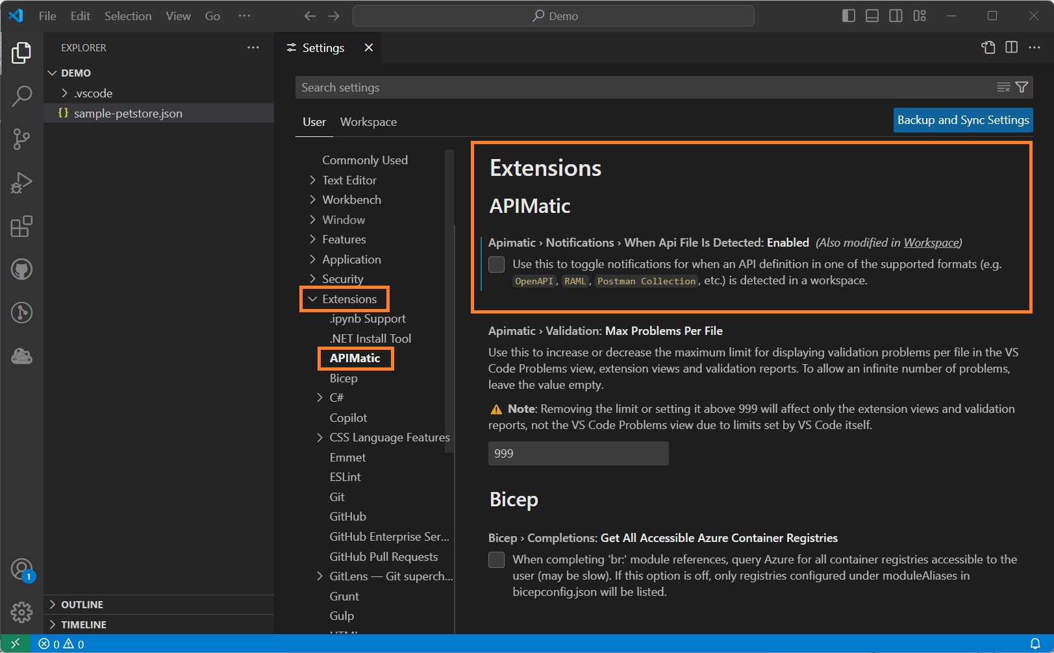Screen dimensions: 1054x653
Task: Click the remote window indicator in status bar
Action: click(x=16, y=644)
